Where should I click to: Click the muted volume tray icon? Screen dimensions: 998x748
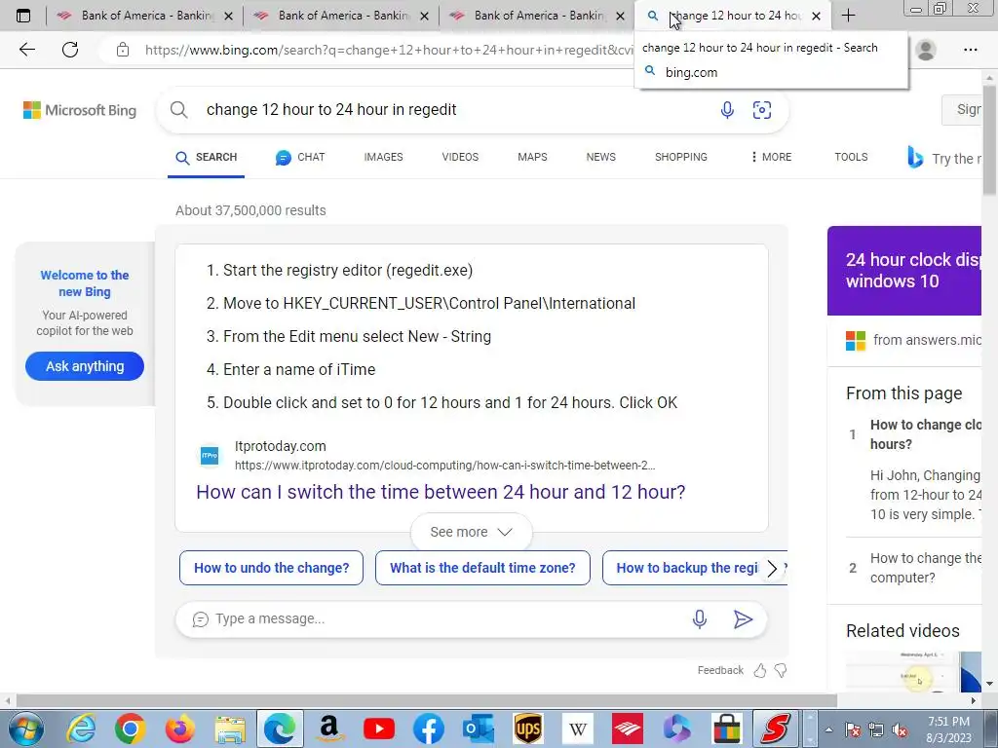click(900, 730)
